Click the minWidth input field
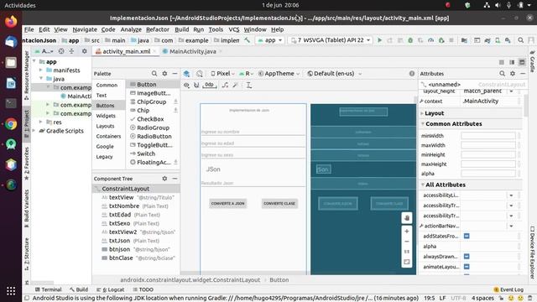Viewport: 537px width, 302px height. point(488,136)
